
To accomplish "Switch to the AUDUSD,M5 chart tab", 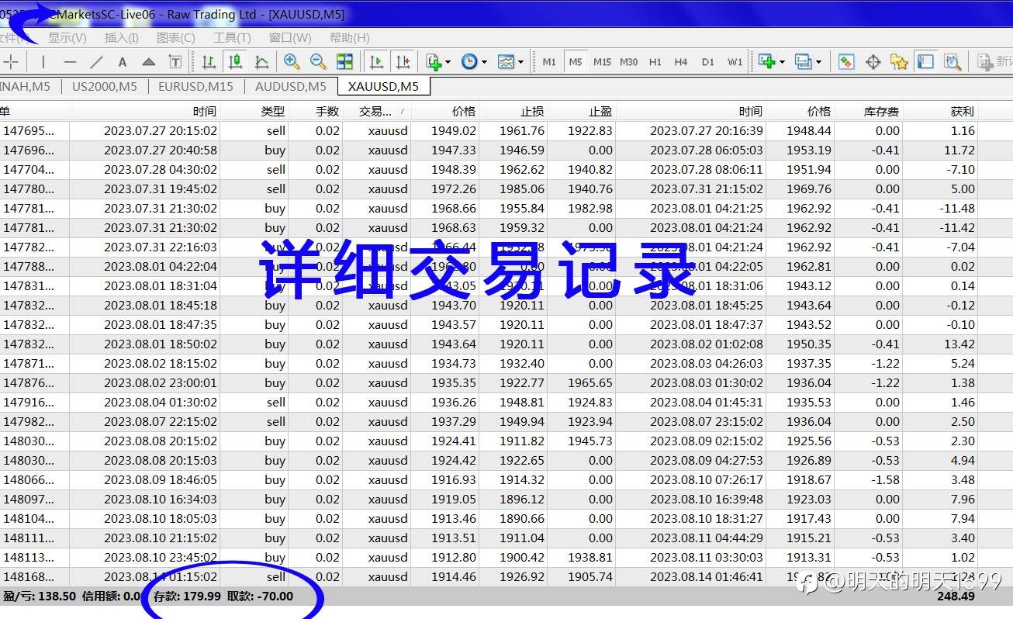I will click(x=291, y=86).
